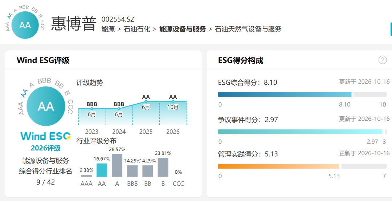392x201 pixels.
Task: Click the 争议事件得分：2.97 label
Action: (x=248, y=120)
